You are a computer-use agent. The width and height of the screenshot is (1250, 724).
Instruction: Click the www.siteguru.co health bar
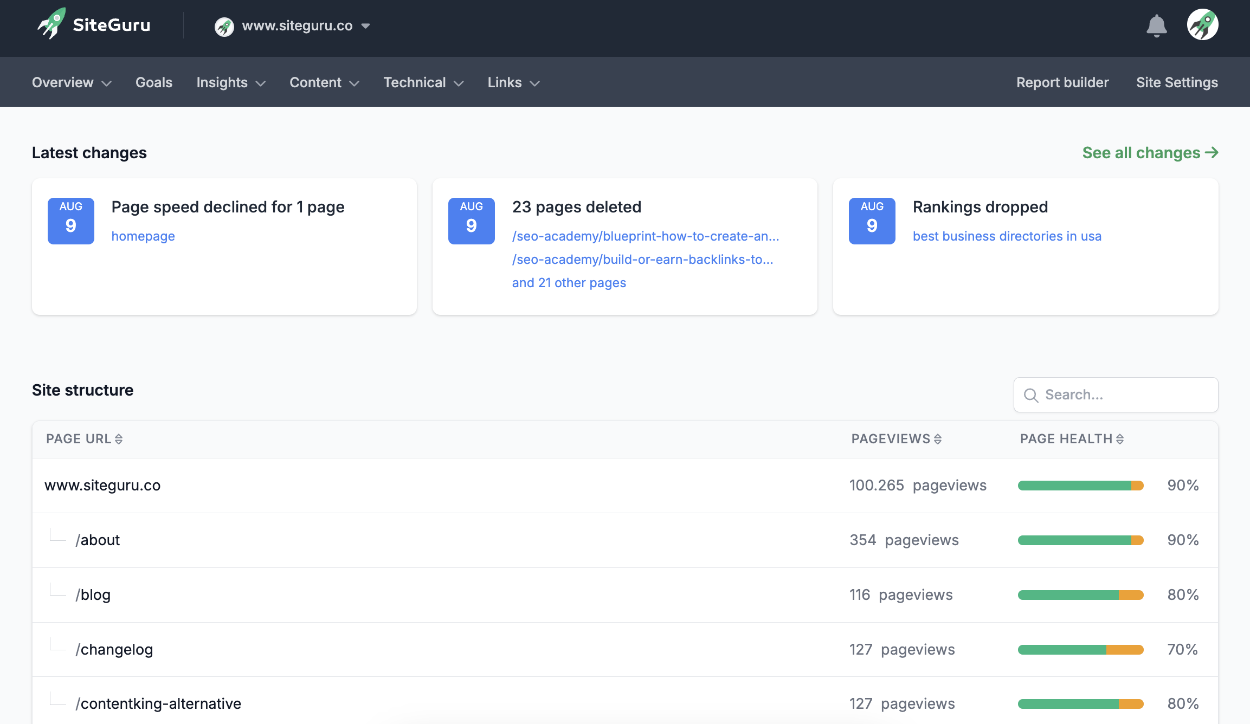[1080, 486]
